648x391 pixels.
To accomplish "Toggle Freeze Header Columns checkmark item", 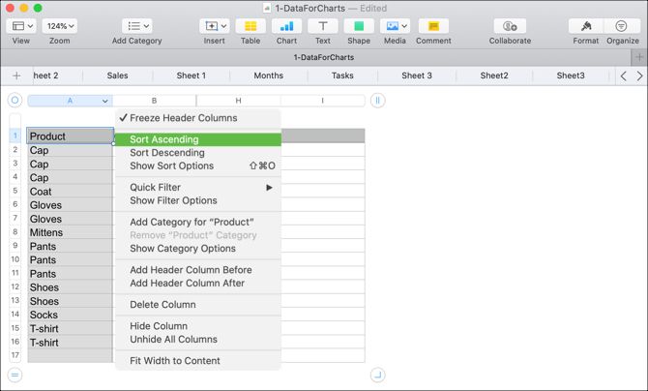I will [x=183, y=118].
